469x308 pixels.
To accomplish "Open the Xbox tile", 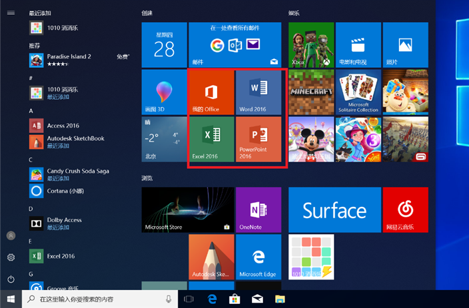I will pos(311,45).
